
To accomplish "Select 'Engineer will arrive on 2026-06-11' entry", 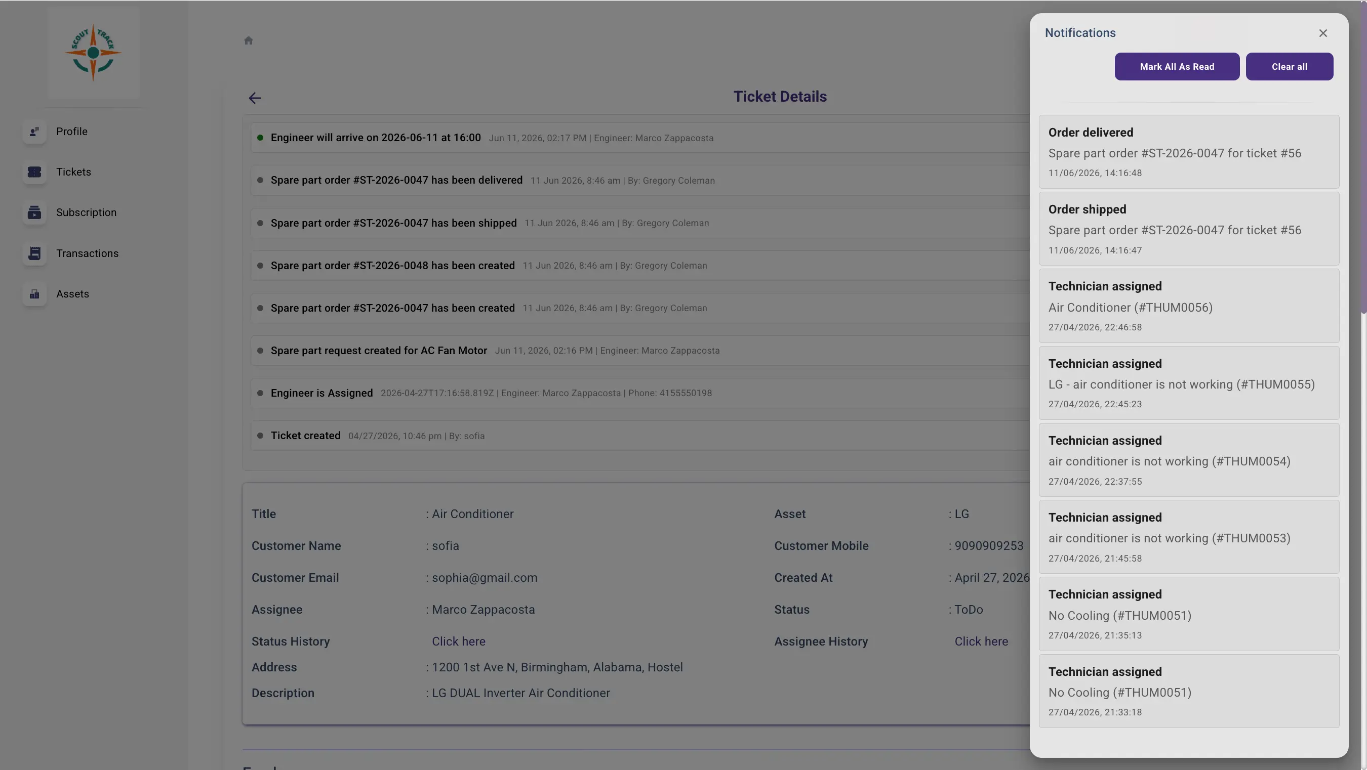I will pos(640,138).
